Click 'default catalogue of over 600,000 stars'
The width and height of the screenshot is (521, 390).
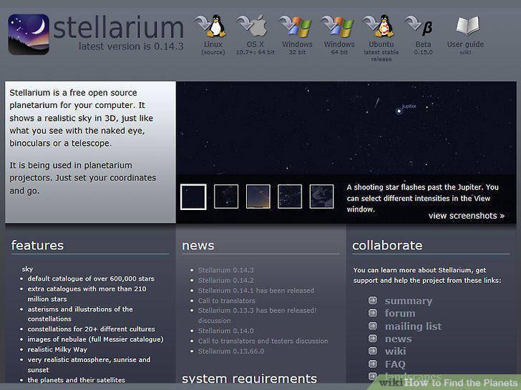91,279
